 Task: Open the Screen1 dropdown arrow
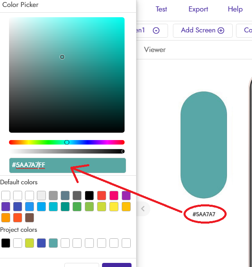(x=156, y=30)
